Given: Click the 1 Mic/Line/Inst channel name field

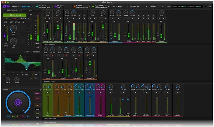Looking at the screenshot, I should pyautogui.click(x=15, y=15).
